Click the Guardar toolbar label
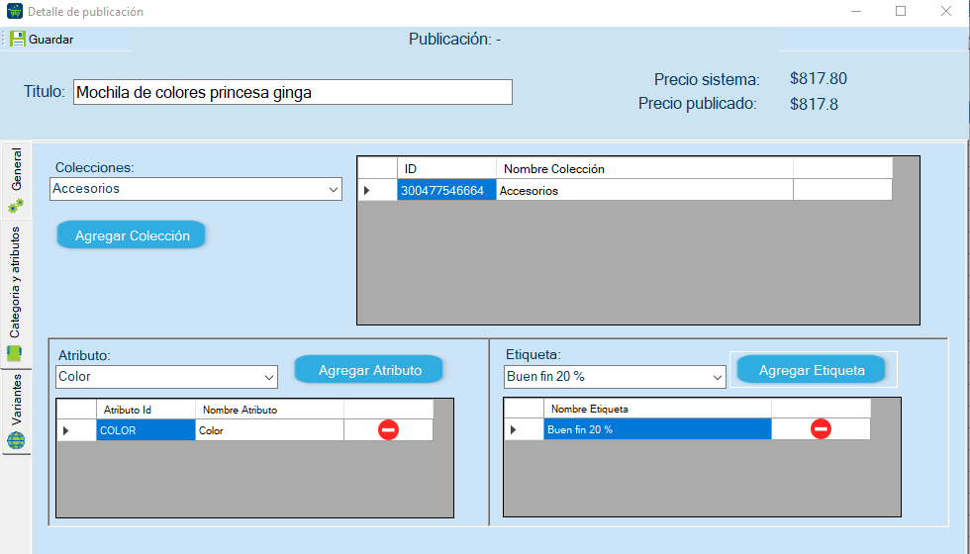 (50, 40)
